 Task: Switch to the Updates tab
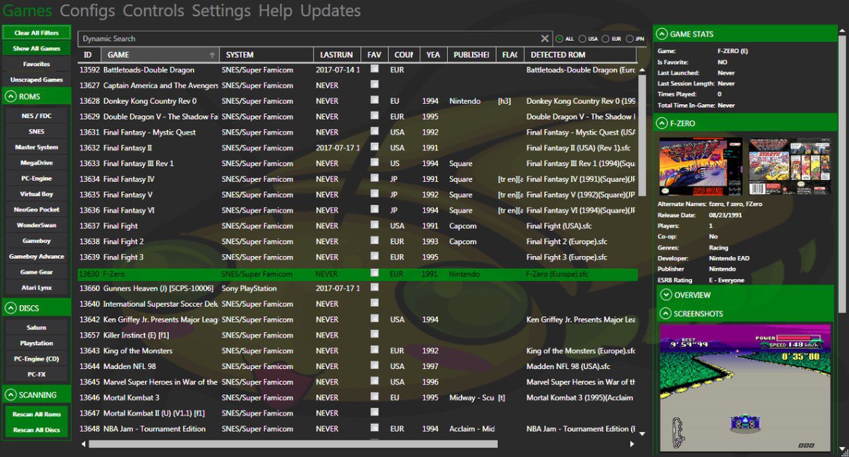point(331,11)
